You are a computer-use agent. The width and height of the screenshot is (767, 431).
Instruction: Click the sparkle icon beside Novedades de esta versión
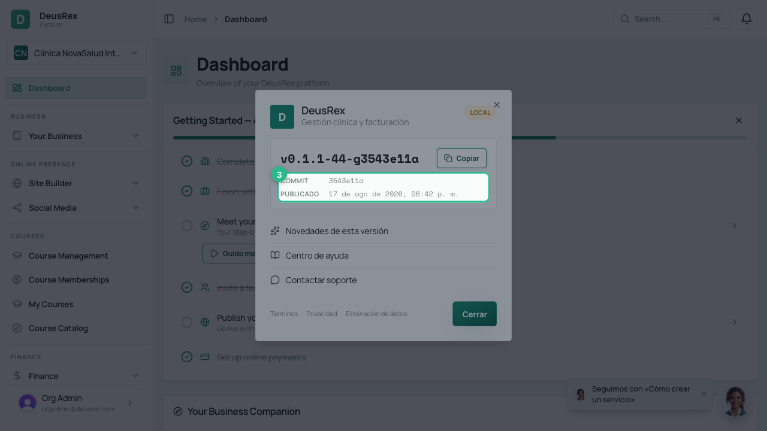(275, 231)
